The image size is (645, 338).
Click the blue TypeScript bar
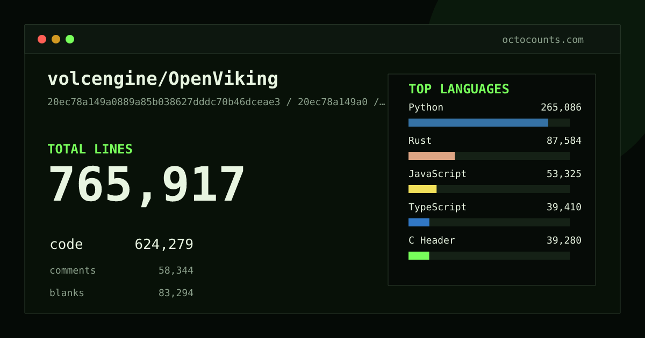click(x=419, y=222)
